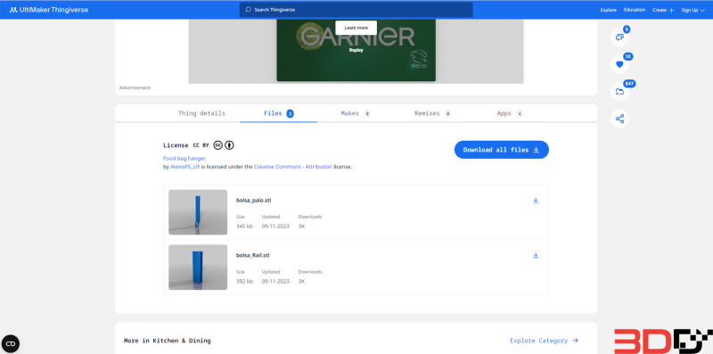Image resolution: width=713 pixels, height=354 pixels.
Task: Click the Creative Commons CC license icon
Action: tap(217, 145)
